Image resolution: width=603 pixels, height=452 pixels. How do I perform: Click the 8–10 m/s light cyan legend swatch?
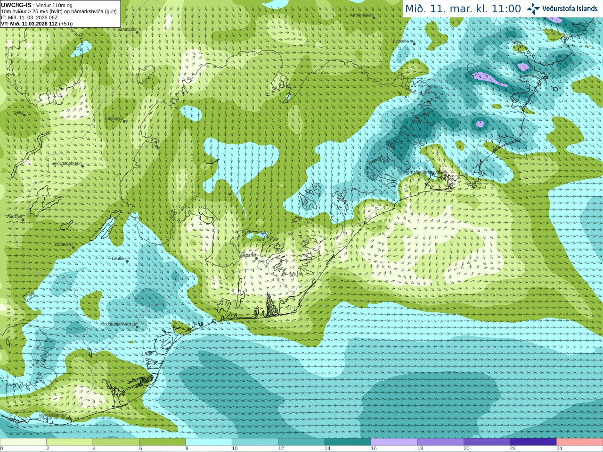tap(209, 442)
